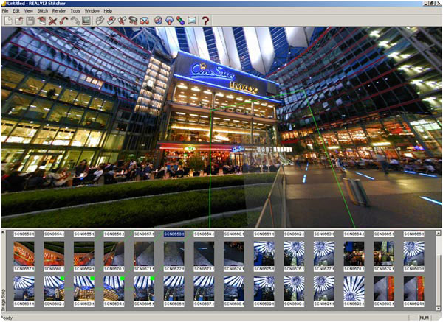This screenshot has width=443, height=322.
Task: Select thumbnail labeled SCN0689
Action: coord(264,288)
